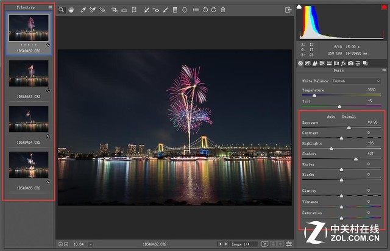Screen dimensions: 390x251
Task: Select the Transform tool
Action: [x=134, y=10]
